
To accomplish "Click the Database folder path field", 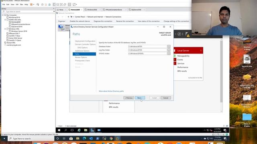I will point(147,46).
